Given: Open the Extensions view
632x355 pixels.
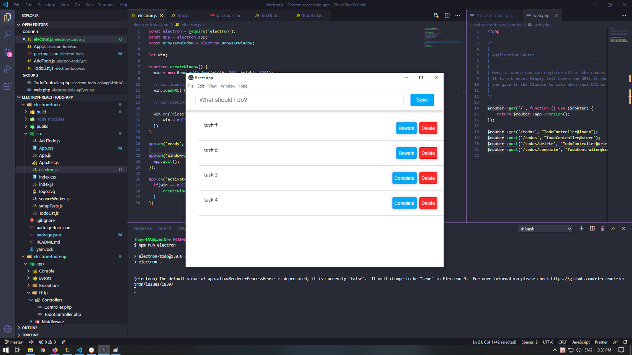Looking at the screenshot, I should click(x=8, y=86).
